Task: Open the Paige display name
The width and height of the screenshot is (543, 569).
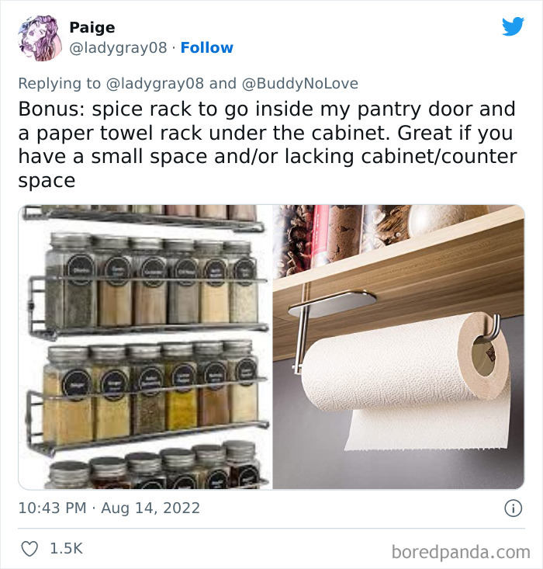Action: pos(92,28)
